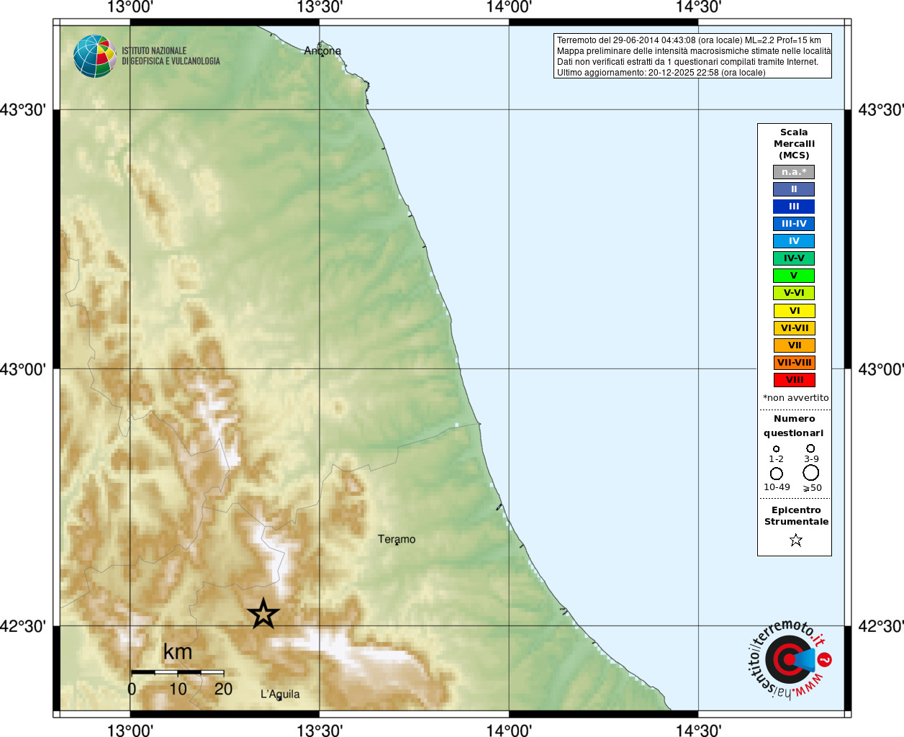This screenshot has height=737, width=904.
Task: Select the orange VII legend swatch
Action: pos(794,345)
